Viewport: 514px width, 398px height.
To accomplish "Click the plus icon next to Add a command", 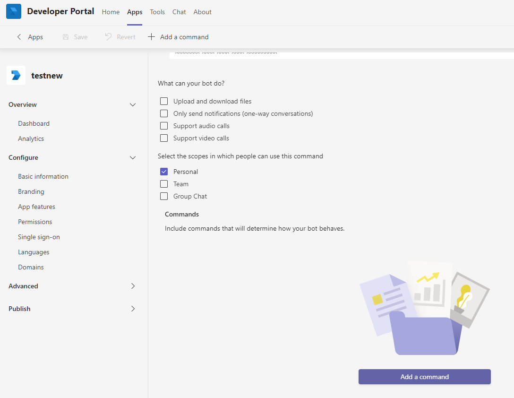I will [x=151, y=36].
